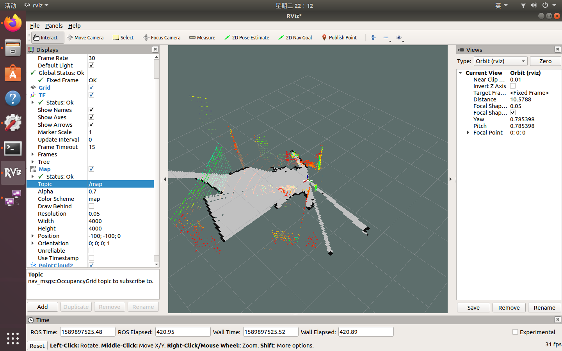The width and height of the screenshot is (562, 351).
Task: Close the Time panel
Action: (558, 319)
